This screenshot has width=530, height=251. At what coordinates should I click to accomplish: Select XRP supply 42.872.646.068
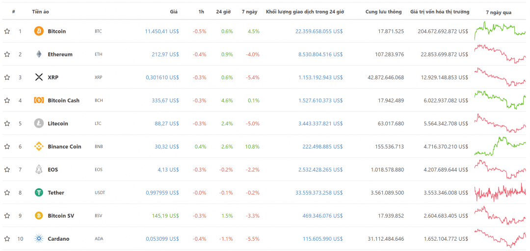click(x=386, y=77)
